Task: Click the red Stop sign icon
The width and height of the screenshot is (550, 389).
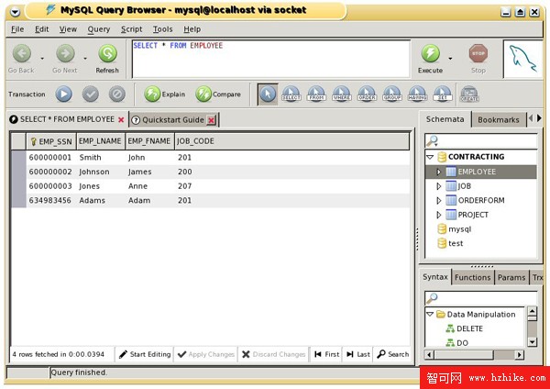Action: (478, 53)
